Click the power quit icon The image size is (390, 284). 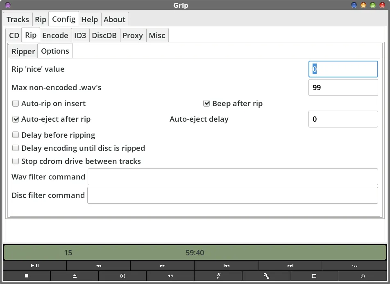point(363,276)
